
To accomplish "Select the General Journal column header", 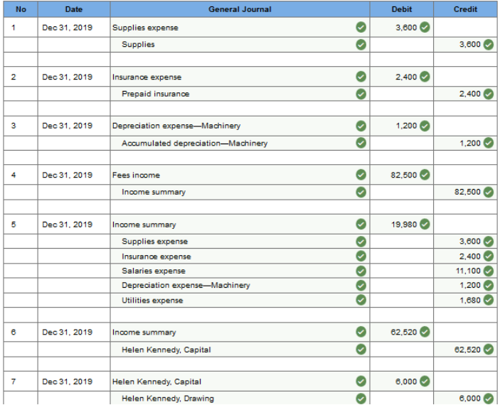I will 239,9.
